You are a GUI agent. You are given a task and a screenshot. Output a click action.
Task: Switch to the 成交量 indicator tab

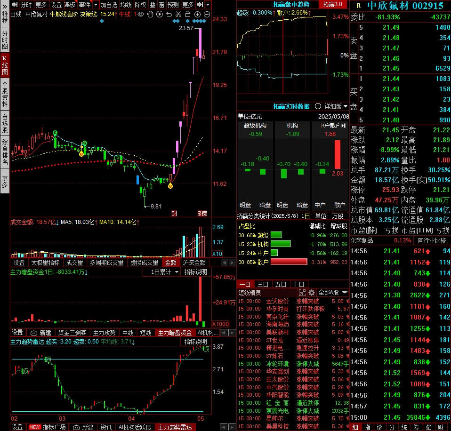point(74,263)
